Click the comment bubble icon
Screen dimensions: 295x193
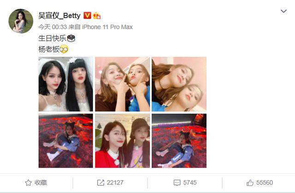pos(177,183)
